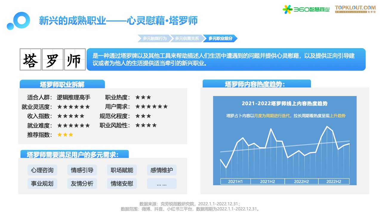
Task: Click the 数据范围 footnote line
Action: point(190,209)
